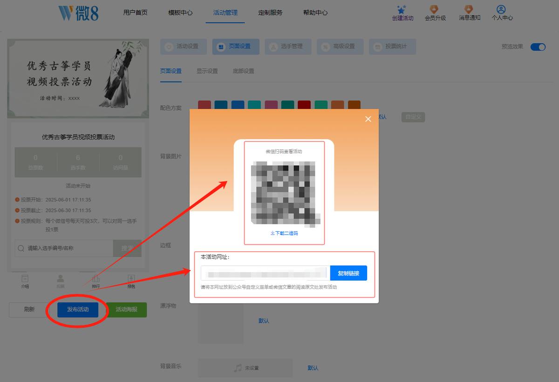
Task: Click the 创建活动 star icon
Action: [x=402, y=10]
